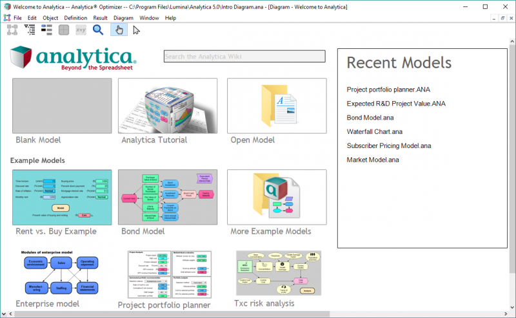Open the Result menu
516x318 pixels.
101,18
